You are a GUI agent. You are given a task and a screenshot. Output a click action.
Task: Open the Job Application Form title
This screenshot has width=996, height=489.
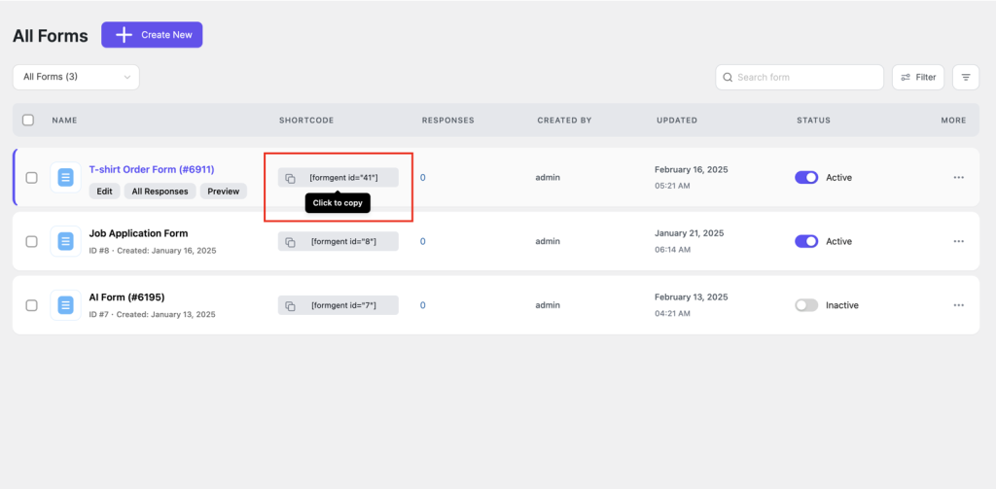point(138,233)
